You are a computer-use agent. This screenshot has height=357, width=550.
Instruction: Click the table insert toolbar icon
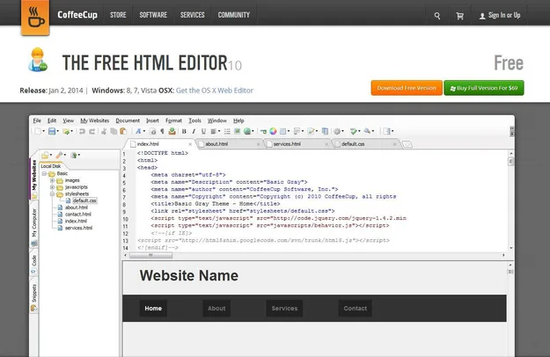[x=282, y=131]
